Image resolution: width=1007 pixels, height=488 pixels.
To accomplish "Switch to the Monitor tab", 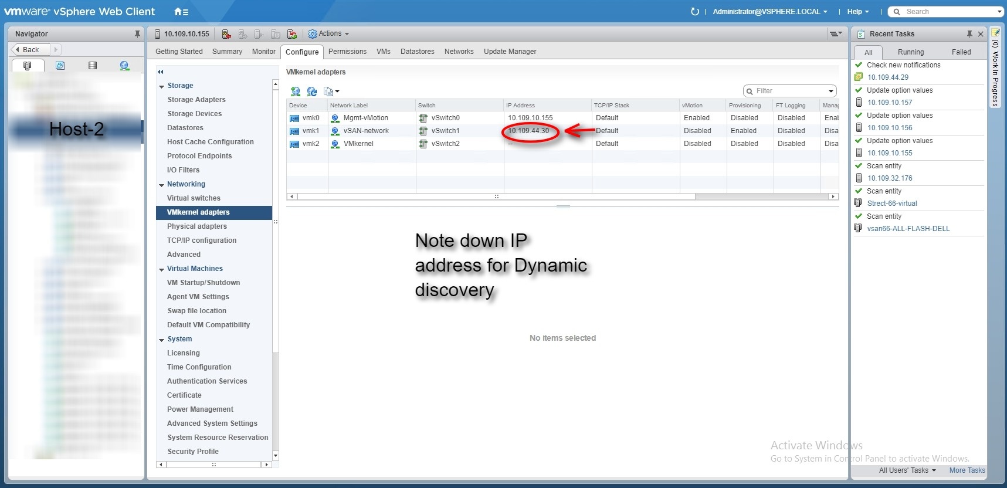I will coord(263,52).
